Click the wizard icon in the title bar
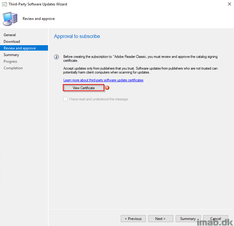This screenshot has height=226, width=234. (5, 4)
